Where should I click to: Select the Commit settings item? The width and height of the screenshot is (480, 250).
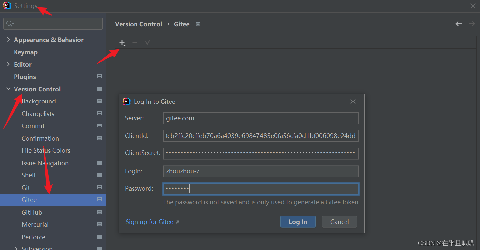coord(33,126)
